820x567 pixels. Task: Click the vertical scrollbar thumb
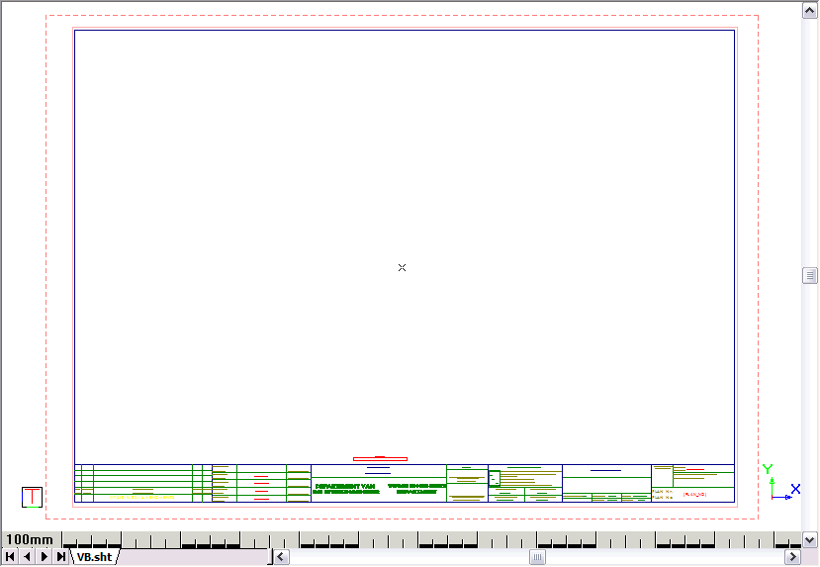pos(810,275)
